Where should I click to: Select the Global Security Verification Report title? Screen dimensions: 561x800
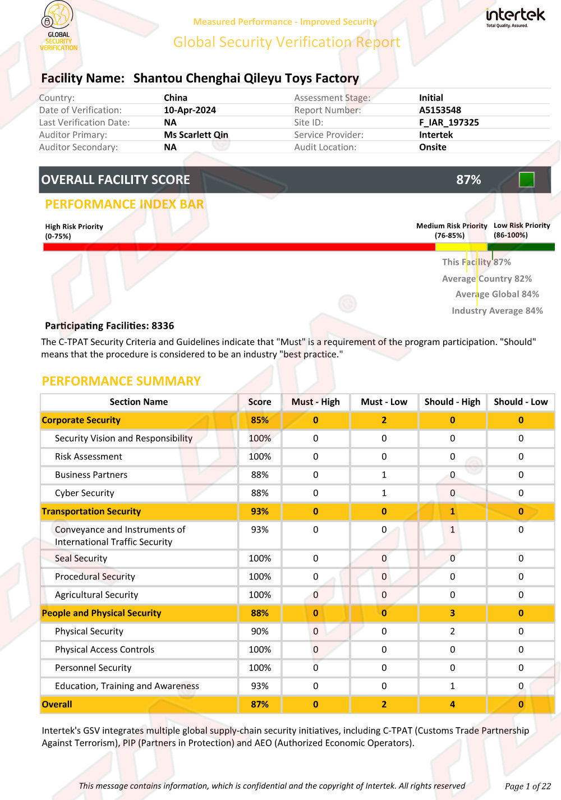[x=287, y=42]
